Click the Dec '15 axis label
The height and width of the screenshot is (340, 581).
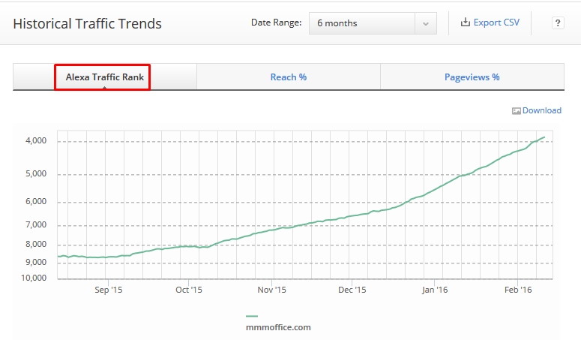click(352, 290)
